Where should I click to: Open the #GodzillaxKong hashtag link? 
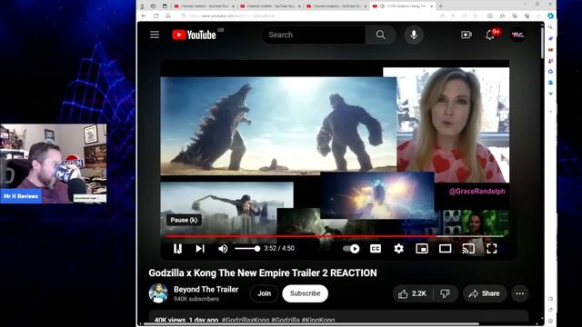[246, 320]
